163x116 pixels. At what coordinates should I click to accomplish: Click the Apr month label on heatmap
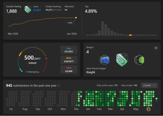pyautogui.click(x=122, y=109)
